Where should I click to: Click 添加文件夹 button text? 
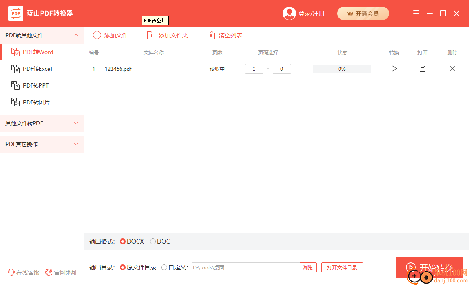(173, 35)
